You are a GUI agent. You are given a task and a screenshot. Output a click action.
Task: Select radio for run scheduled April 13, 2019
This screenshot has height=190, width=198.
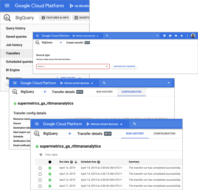point(40,180)
